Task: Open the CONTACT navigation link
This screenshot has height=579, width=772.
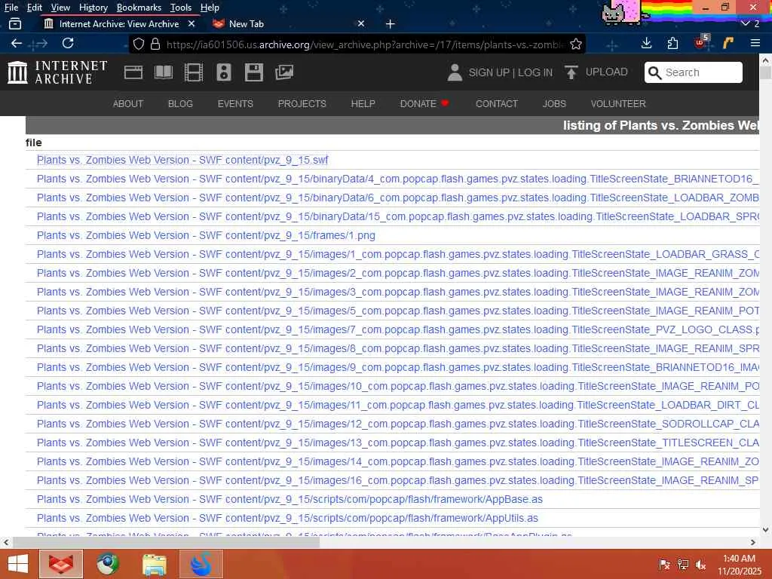Action: [x=497, y=104]
